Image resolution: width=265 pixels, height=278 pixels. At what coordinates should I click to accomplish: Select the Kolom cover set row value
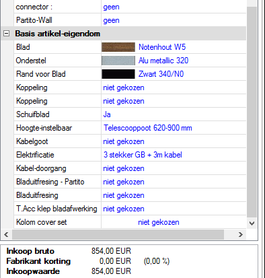click(x=159, y=222)
